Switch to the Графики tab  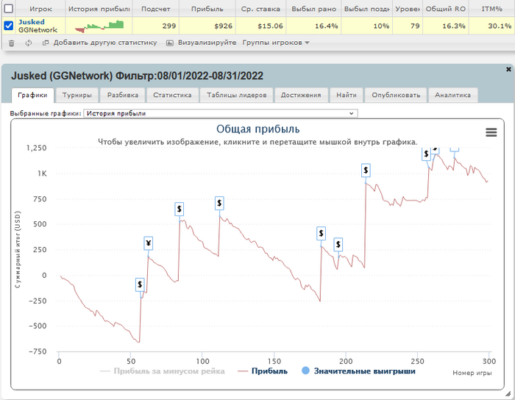coord(32,95)
